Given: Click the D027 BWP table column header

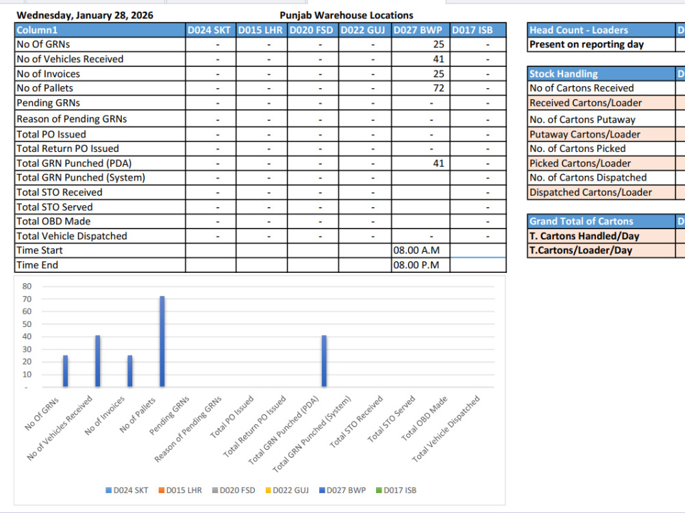Looking at the screenshot, I should tap(421, 30).
